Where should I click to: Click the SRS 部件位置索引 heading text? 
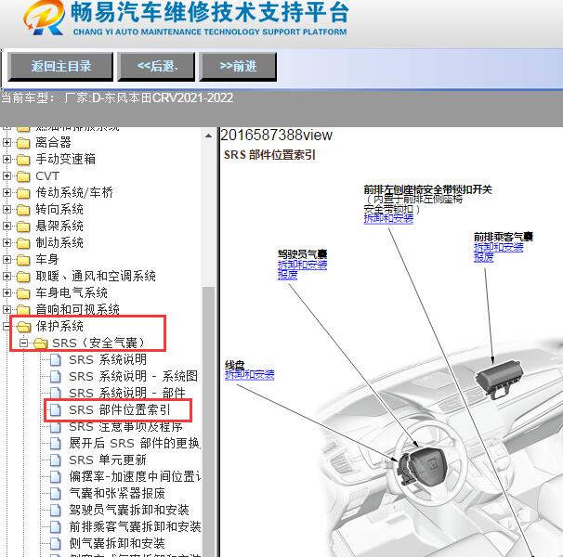(269, 155)
